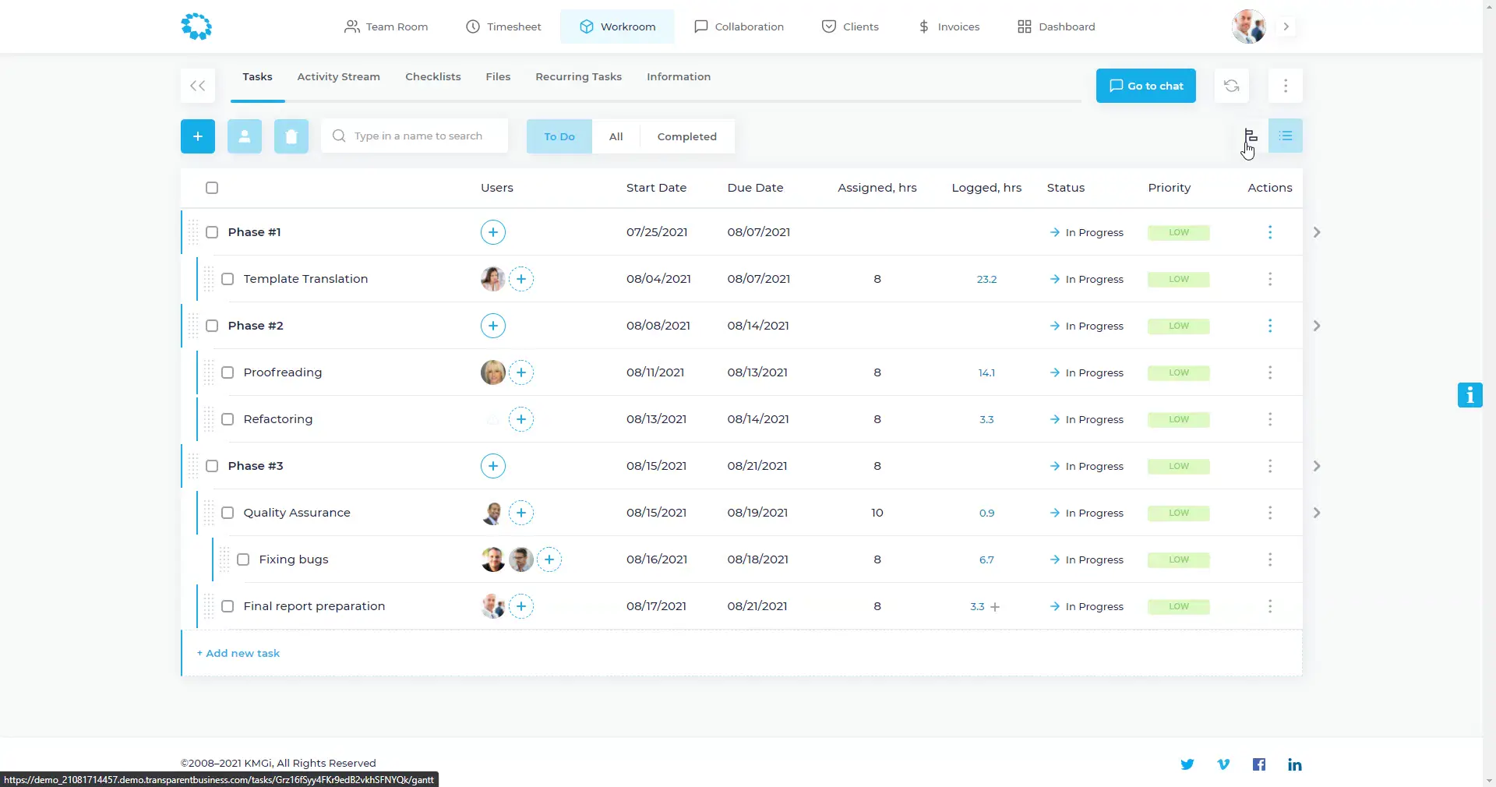Image resolution: width=1496 pixels, height=787 pixels.
Task: Expand the Phase #1 row chevron
Action: 1317,232
